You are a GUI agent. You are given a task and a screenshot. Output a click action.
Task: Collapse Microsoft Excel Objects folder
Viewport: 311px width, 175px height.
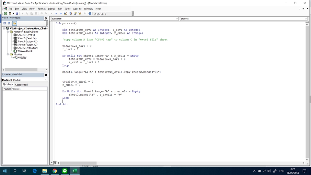pyautogui.click(x=7, y=32)
